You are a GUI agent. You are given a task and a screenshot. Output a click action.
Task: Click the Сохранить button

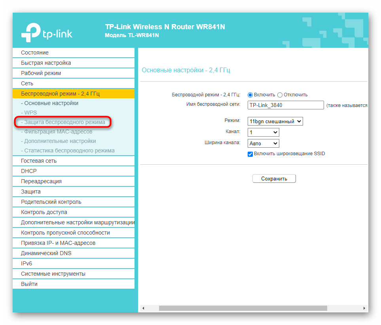coord(274,178)
